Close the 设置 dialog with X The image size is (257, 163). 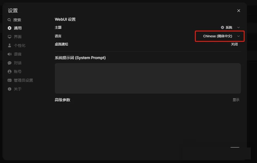click(x=239, y=11)
